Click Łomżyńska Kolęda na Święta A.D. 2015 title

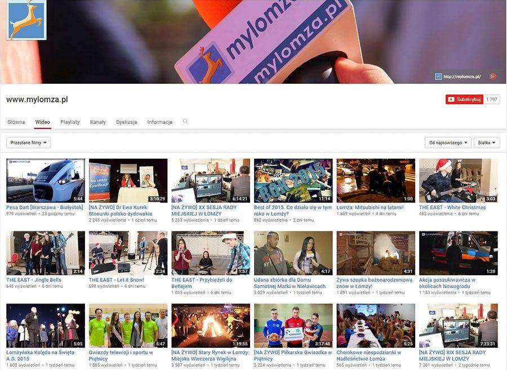click(40, 355)
